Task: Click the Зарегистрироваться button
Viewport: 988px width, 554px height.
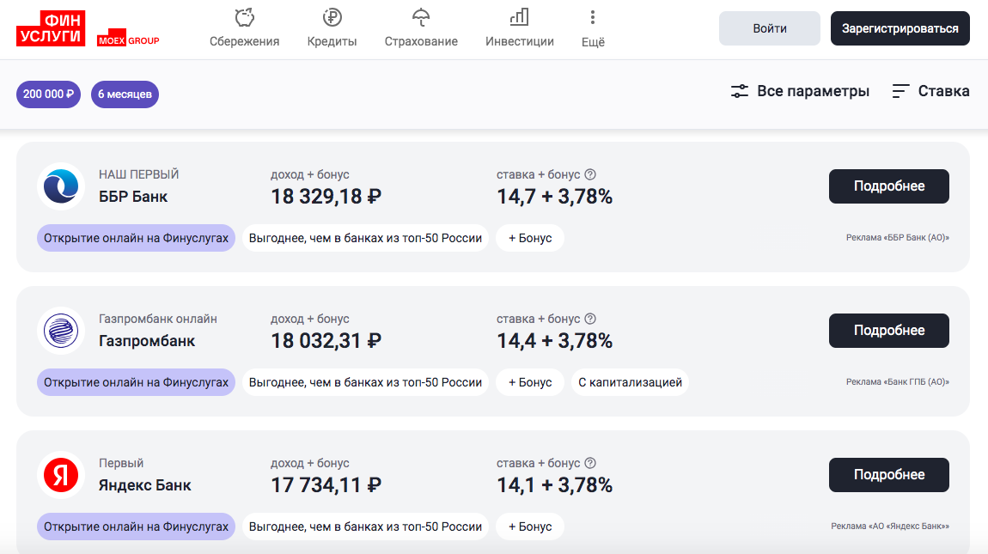Action: [x=900, y=28]
